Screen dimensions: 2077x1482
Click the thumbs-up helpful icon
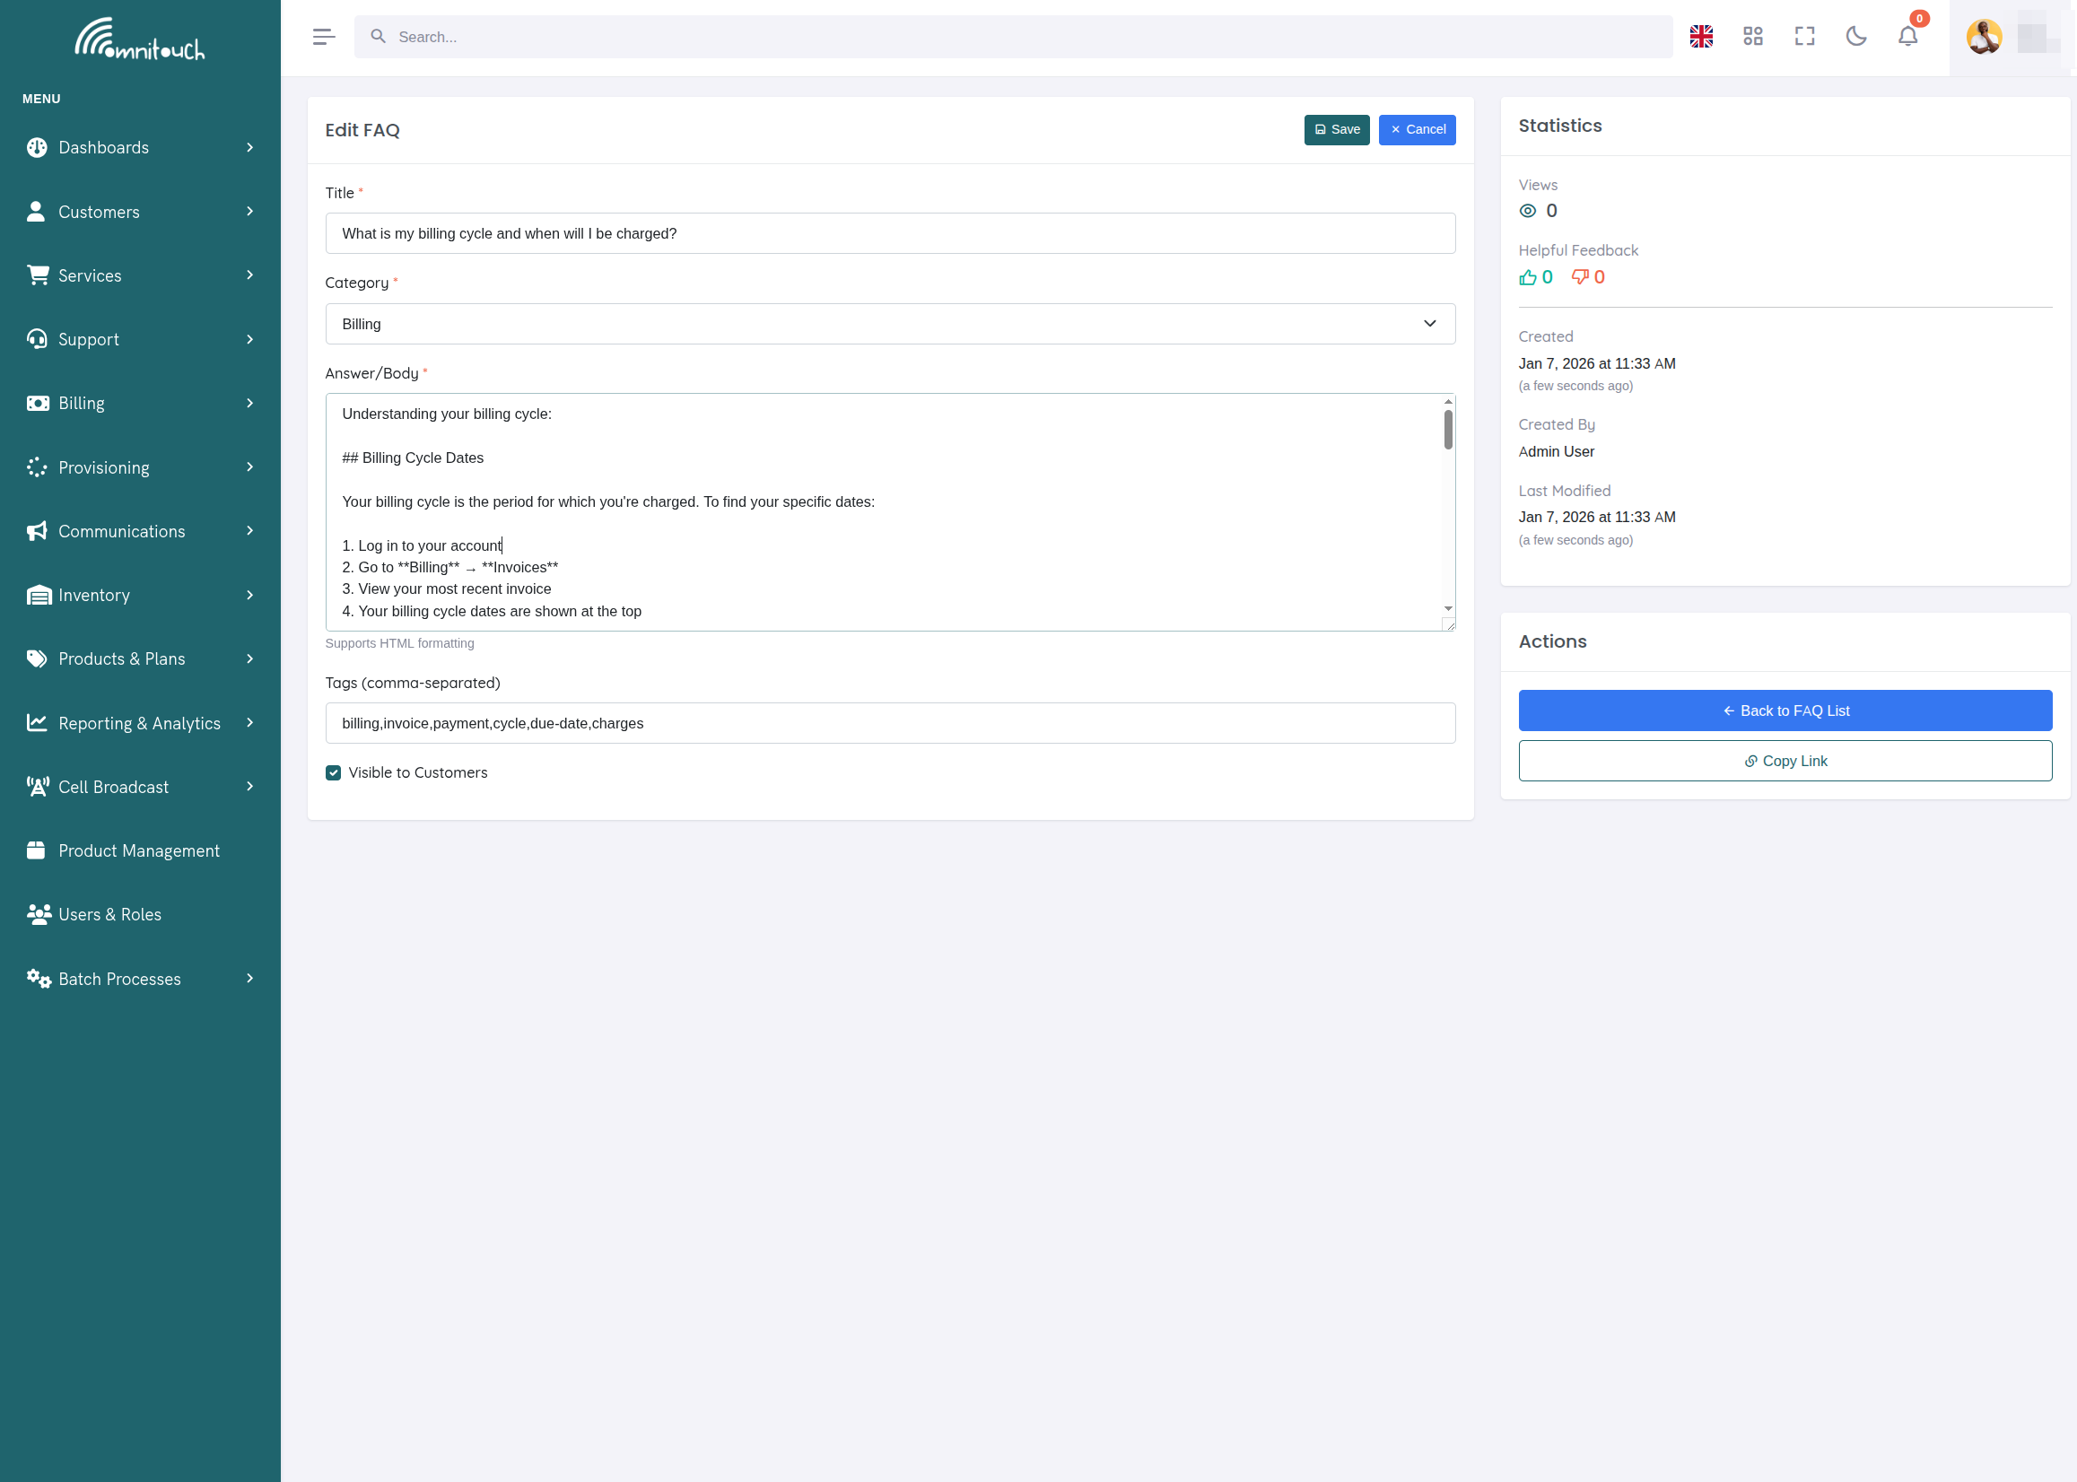point(1528,277)
